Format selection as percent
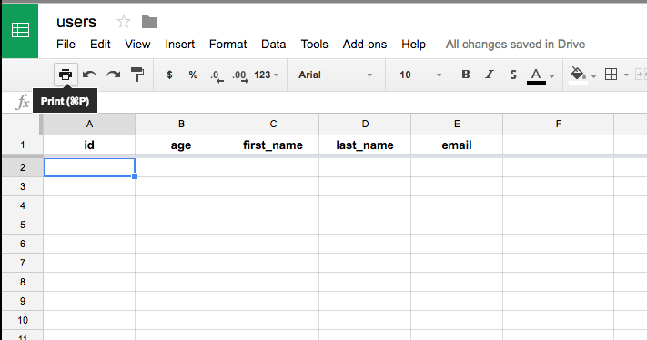The height and width of the screenshot is (340, 647). coord(193,75)
